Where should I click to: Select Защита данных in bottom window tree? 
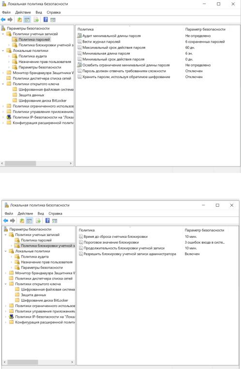pos(33,295)
